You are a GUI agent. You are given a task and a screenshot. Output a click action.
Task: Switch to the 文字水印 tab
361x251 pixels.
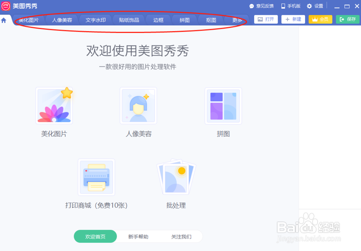(x=96, y=20)
